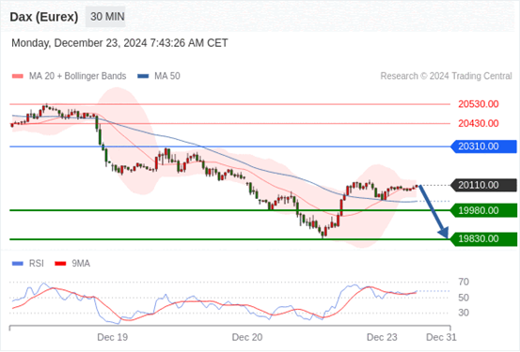The image size is (520, 352).
Task: Click the Research © 2024 Trading Central credit
Action: tap(446, 76)
